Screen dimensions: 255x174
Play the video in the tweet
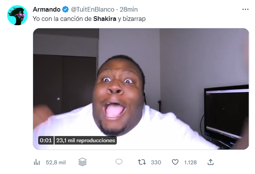click(141, 89)
